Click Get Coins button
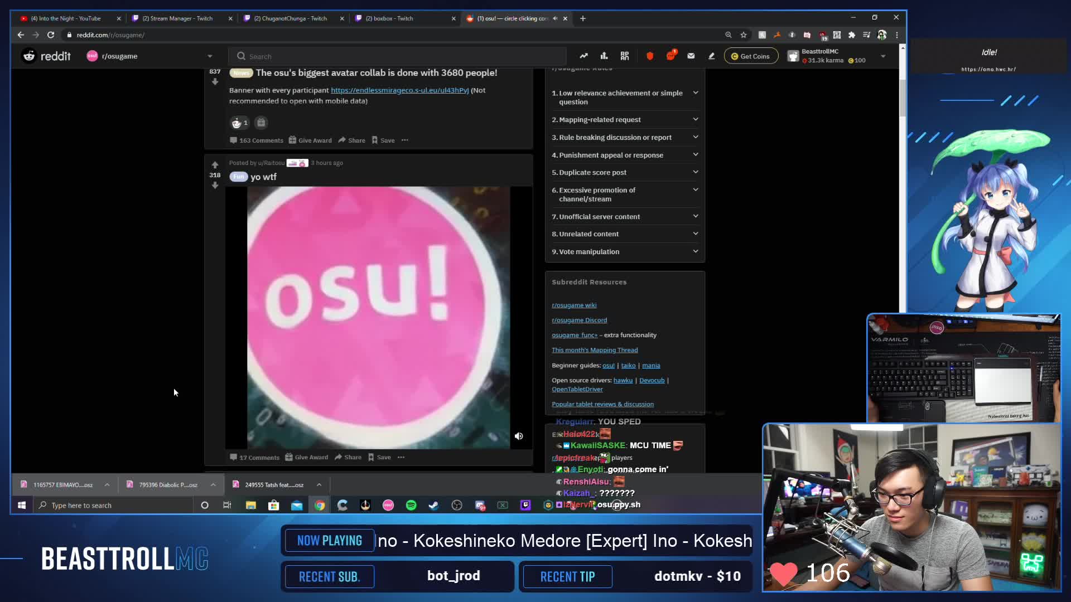This screenshot has height=602, width=1071. click(x=751, y=56)
